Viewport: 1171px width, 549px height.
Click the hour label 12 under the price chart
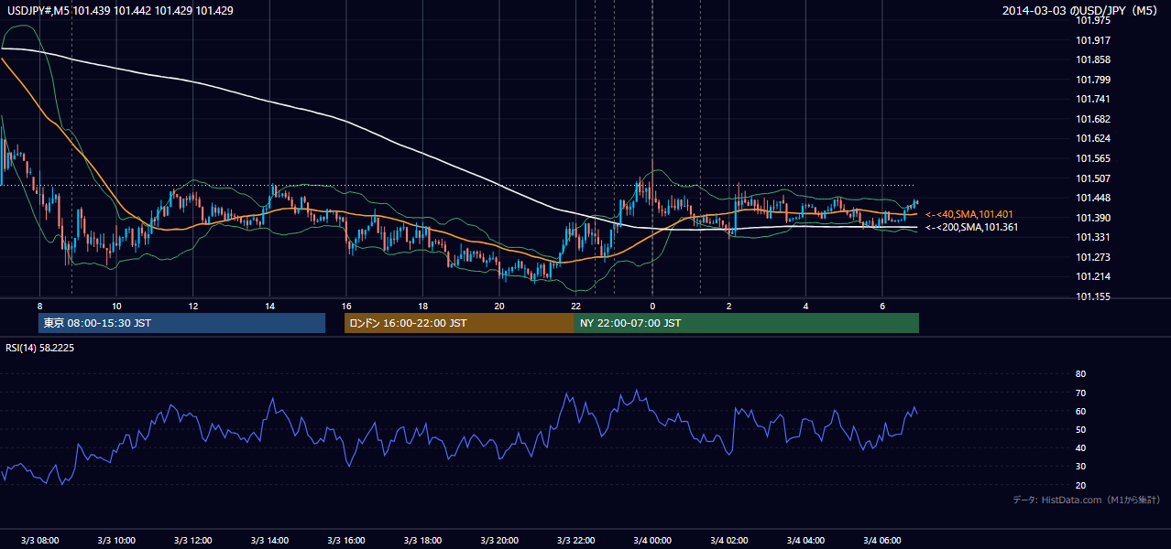click(x=192, y=306)
